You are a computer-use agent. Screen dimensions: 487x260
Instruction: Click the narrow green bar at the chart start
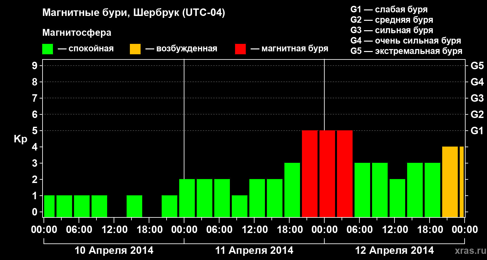49,206
